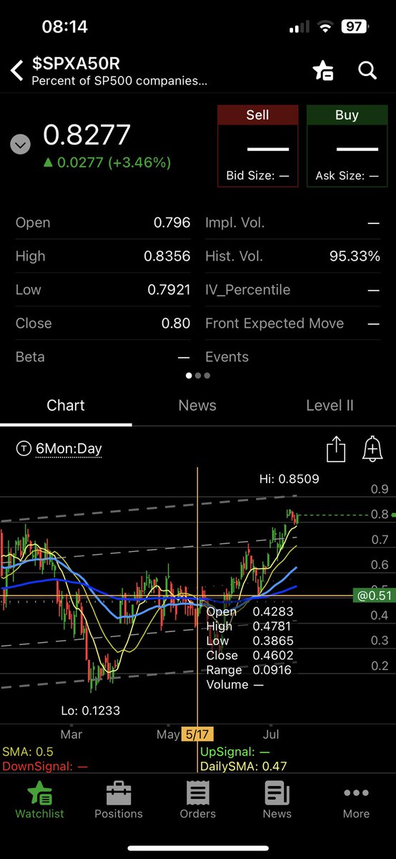Create an alert with bell icon

(372, 450)
